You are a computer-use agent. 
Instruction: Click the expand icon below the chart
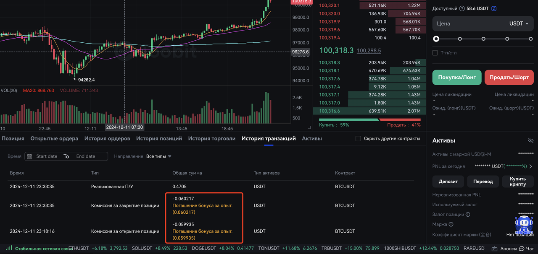click(310, 128)
